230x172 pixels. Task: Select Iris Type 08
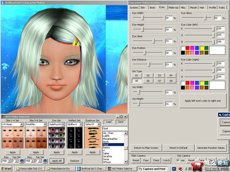(171, 81)
